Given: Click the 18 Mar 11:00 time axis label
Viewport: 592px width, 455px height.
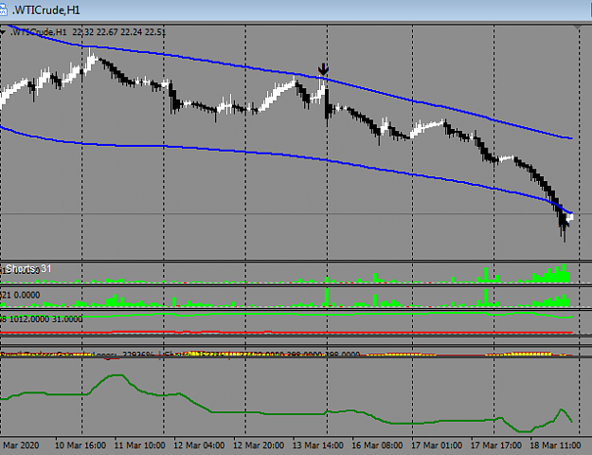Looking at the screenshot, I should (x=555, y=446).
